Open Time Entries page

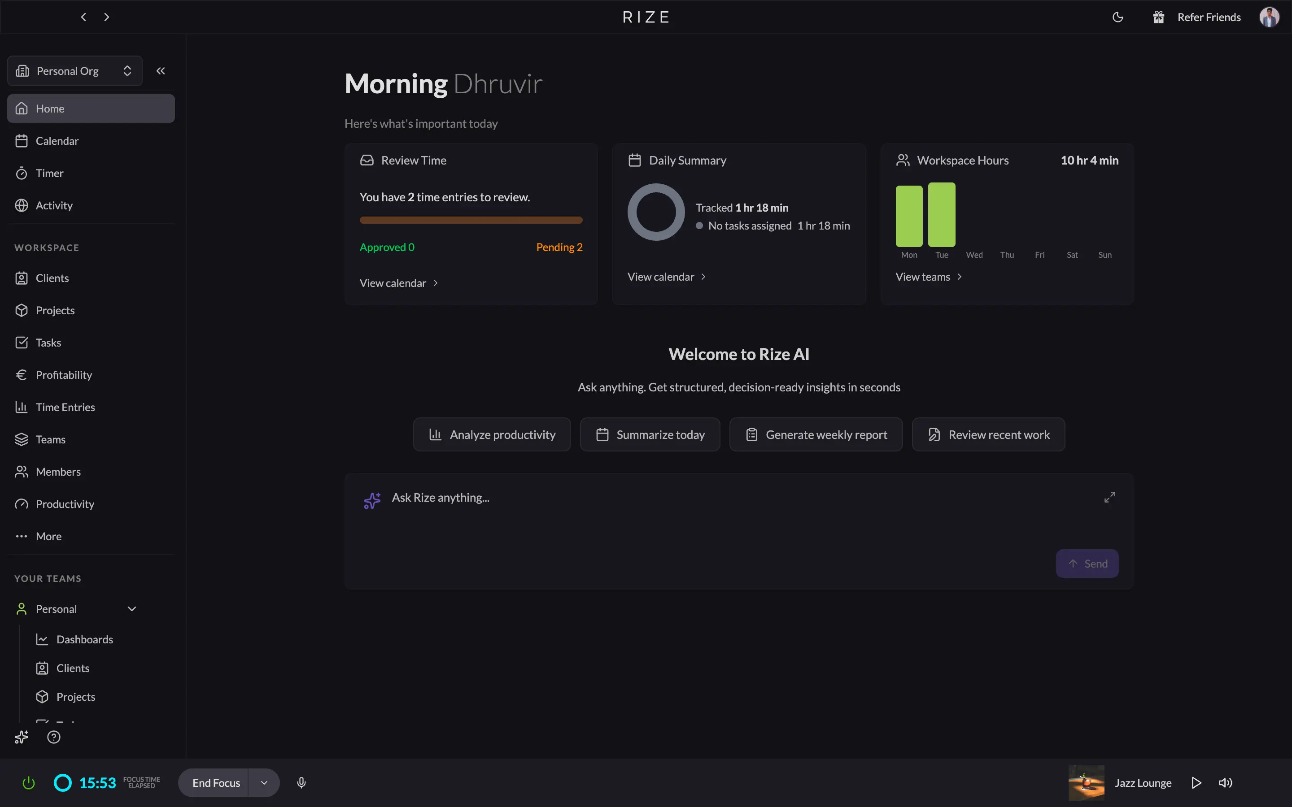(x=91, y=407)
